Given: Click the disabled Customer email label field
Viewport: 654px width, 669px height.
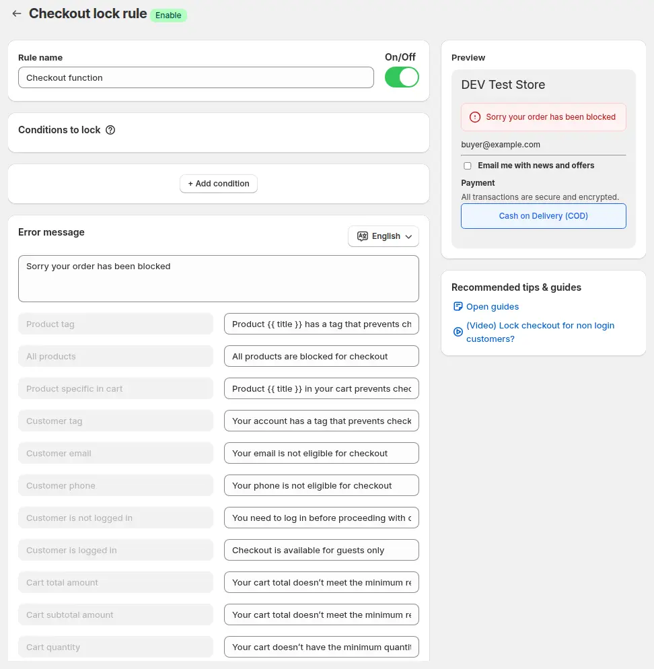Looking at the screenshot, I should (116, 453).
